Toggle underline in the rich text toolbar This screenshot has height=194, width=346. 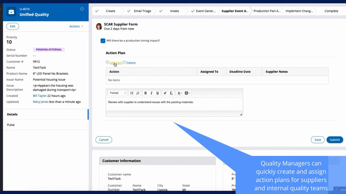click(x=157, y=93)
